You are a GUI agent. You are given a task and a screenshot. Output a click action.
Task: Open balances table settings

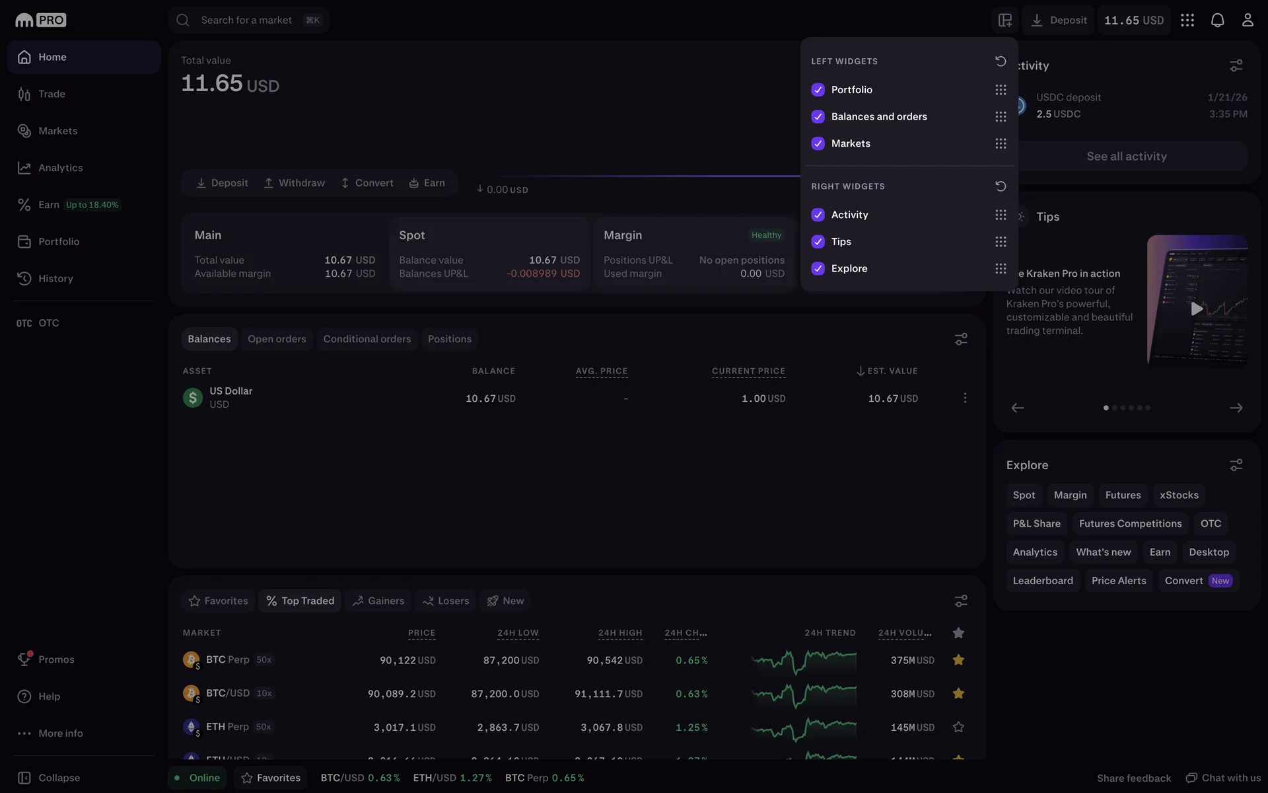point(961,339)
